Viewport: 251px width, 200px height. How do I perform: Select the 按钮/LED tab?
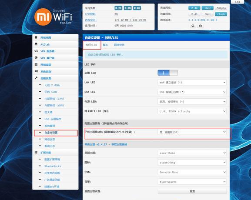[91, 45]
